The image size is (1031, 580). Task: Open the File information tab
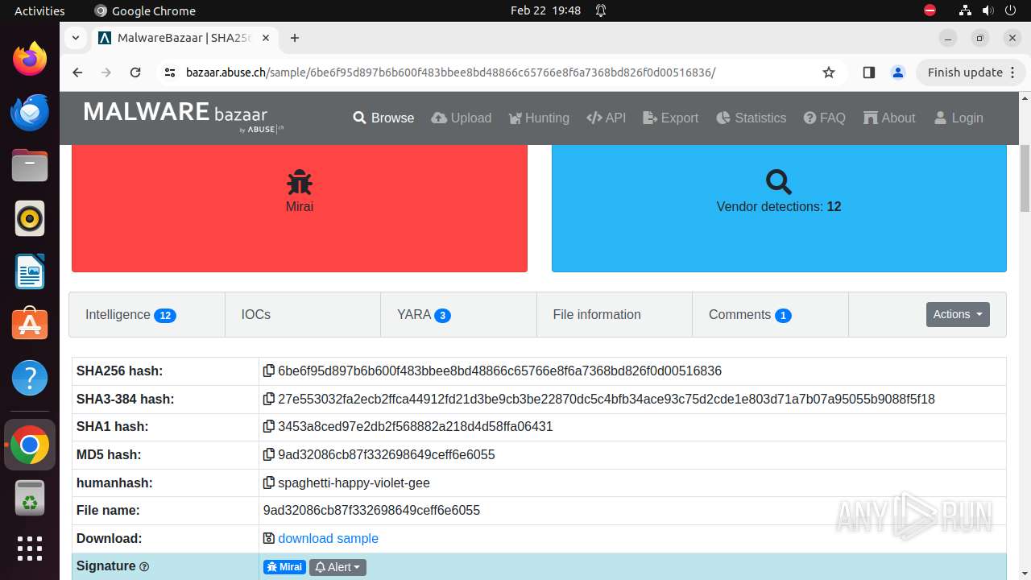click(615, 315)
